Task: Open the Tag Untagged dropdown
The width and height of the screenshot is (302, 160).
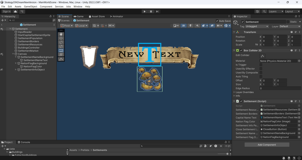Action: (257, 26)
